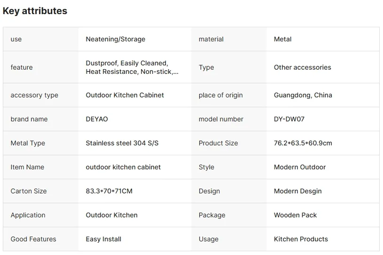The image size is (383, 255).
Task: Click the 76.2*63.5*60.9cm product size value
Action: [303, 143]
